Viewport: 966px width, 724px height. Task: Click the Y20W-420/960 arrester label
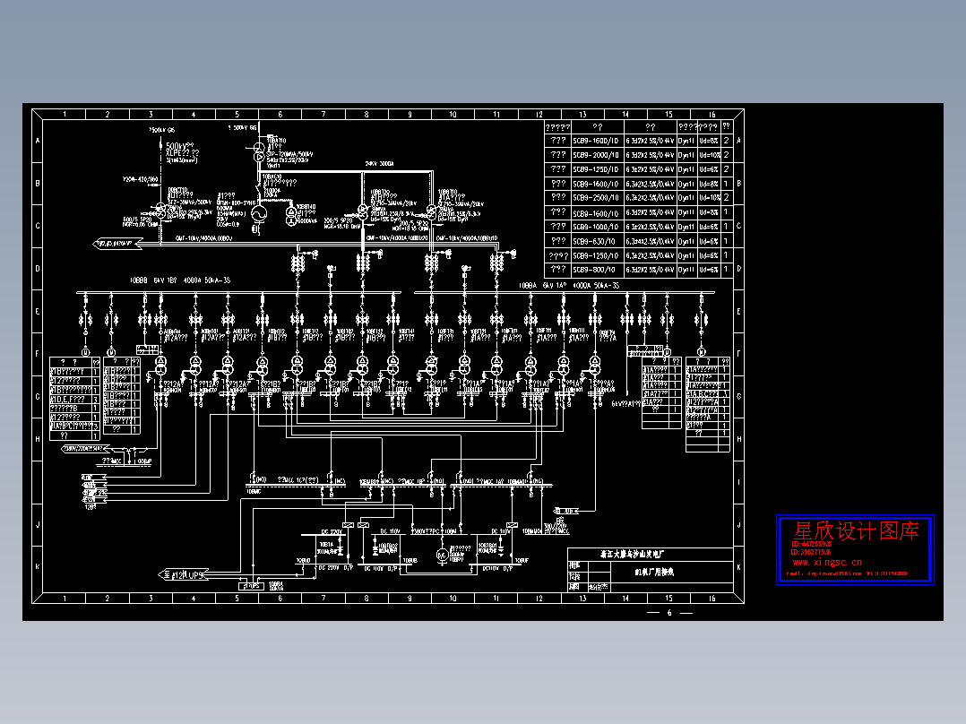pyautogui.click(x=140, y=179)
